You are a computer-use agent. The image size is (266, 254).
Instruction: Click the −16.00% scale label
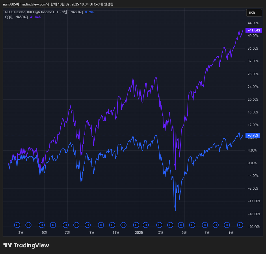(x=254, y=214)
